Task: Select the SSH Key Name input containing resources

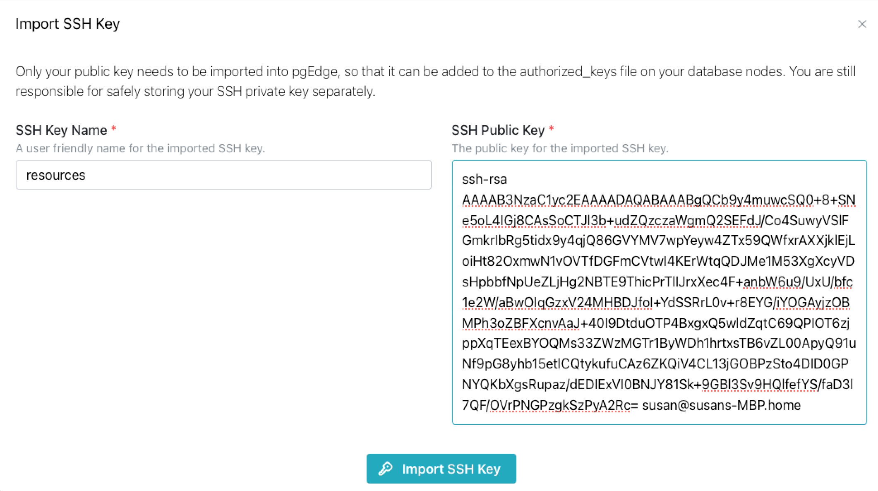Action: tap(223, 175)
